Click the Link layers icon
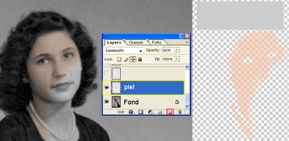Screen dimensions: 289x141 [x=121, y=112]
